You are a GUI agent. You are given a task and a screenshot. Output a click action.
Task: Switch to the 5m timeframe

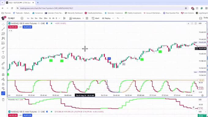pos(36,18)
